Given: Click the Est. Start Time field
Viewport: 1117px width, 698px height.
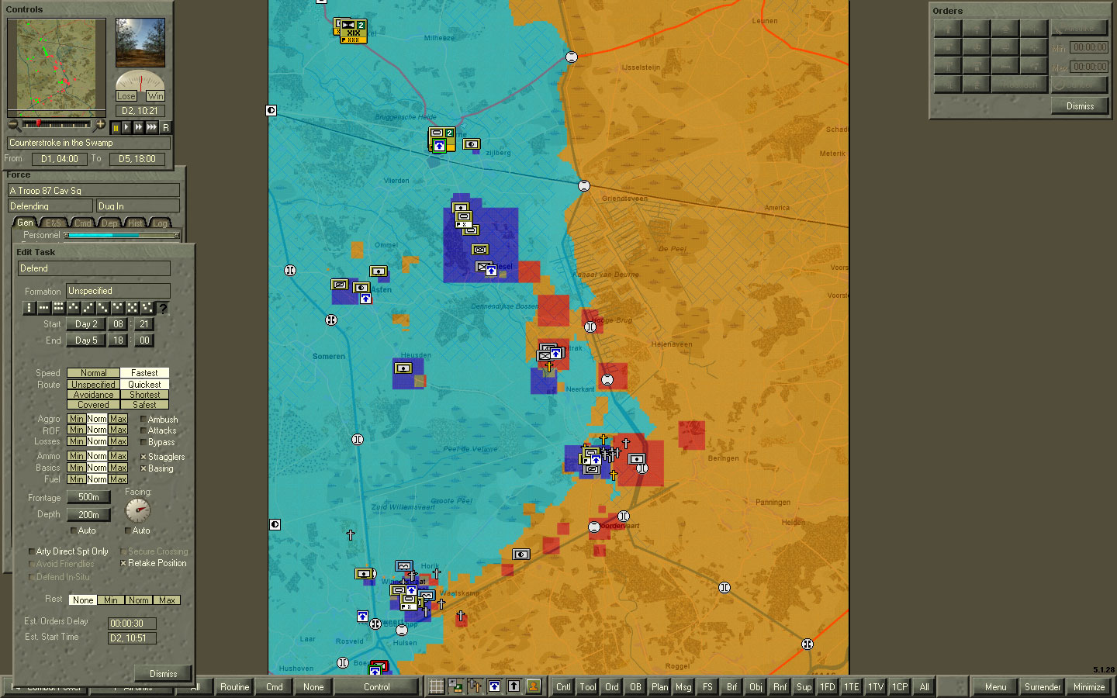Looking at the screenshot, I should coord(131,637).
